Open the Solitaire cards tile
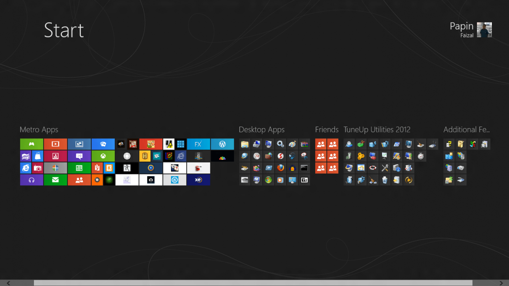The height and width of the screenshot is (286, 509). click(103, 144)
